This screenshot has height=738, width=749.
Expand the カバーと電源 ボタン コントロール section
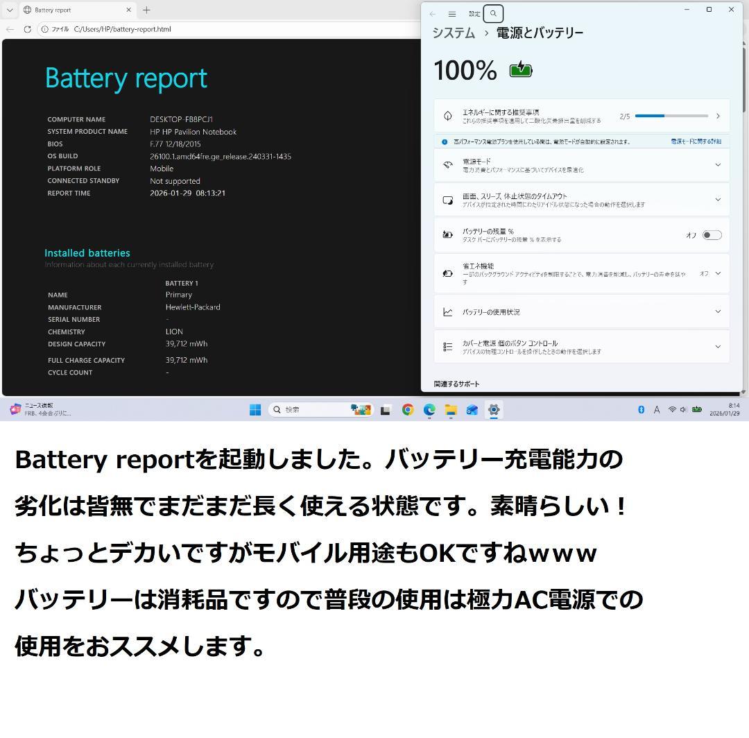(x=718, y=346)
